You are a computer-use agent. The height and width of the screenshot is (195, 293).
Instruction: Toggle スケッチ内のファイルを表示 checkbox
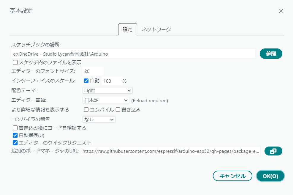tap(15, 62)
